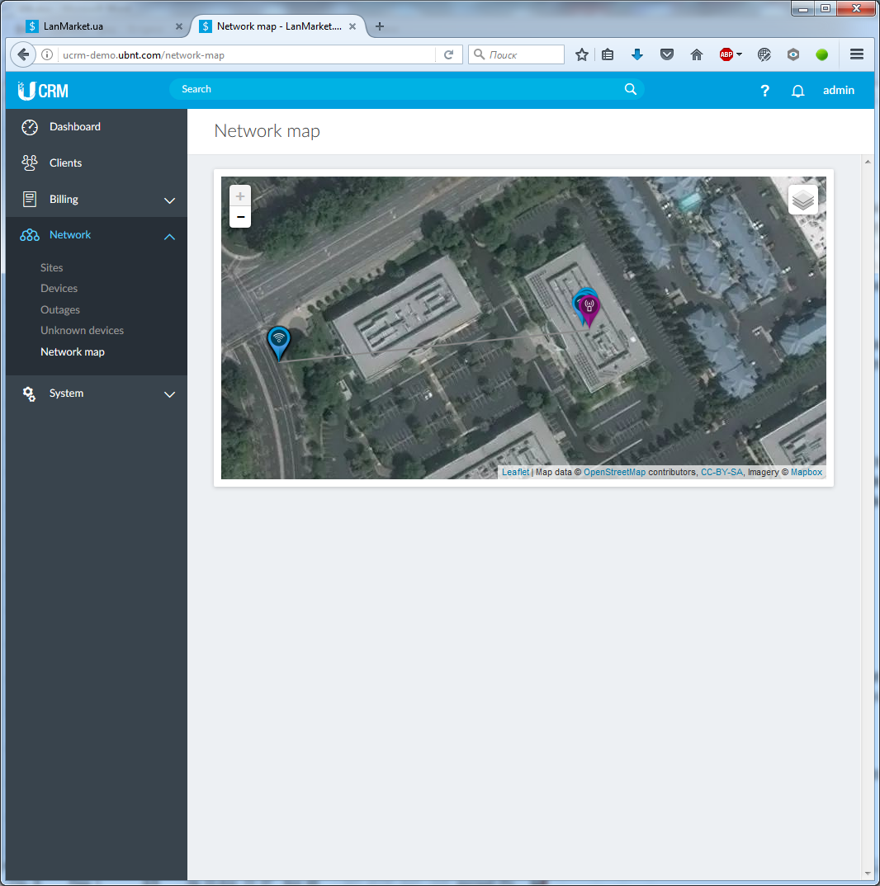
Task: Click the UCRM search input field
Action: tap(396, 89)
